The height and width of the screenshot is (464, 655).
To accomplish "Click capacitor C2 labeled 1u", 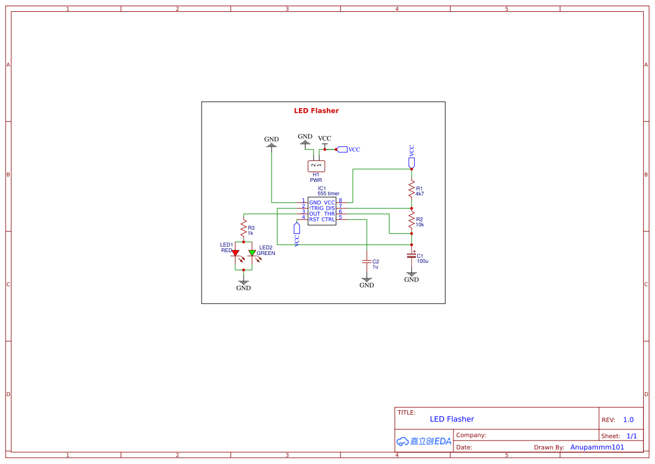I will [367, 262].
